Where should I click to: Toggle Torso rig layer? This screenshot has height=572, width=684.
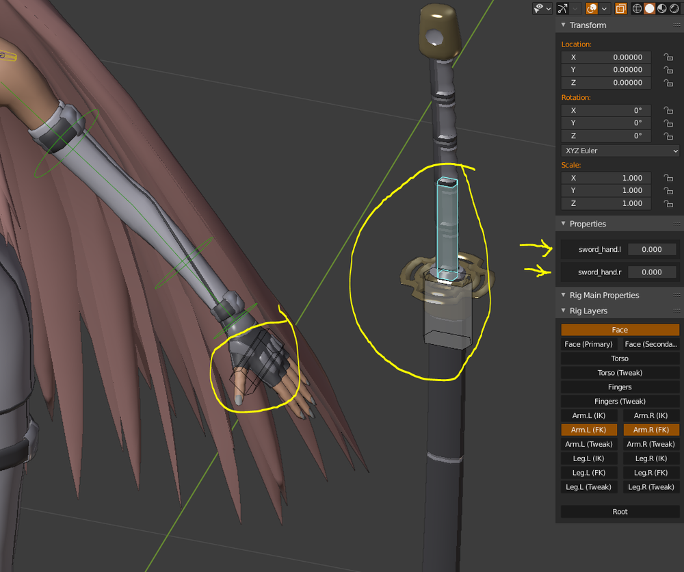620,359
